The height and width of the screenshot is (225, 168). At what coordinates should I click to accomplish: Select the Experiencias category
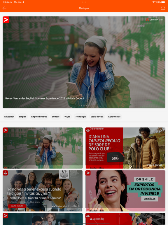pyautogui.click(x=114, y=117)
